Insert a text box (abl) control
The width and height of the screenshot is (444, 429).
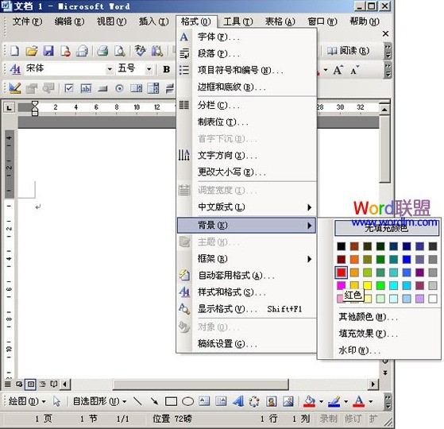[86, 88]
